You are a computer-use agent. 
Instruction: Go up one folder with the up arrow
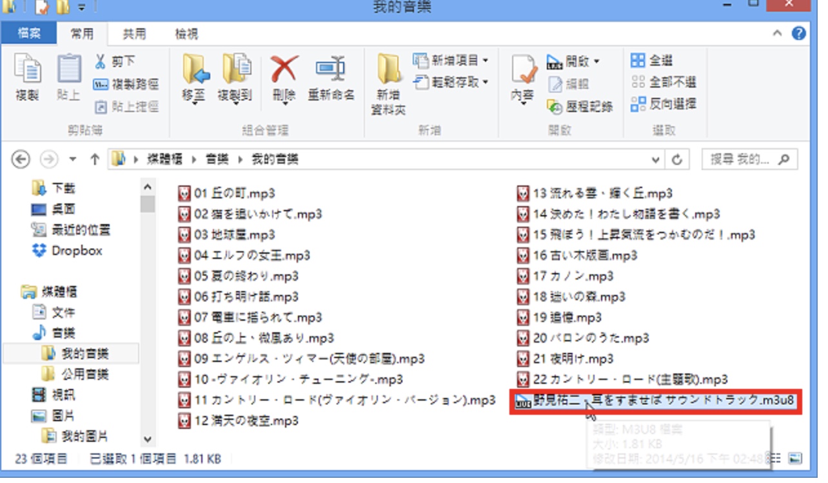pos(95,159)
